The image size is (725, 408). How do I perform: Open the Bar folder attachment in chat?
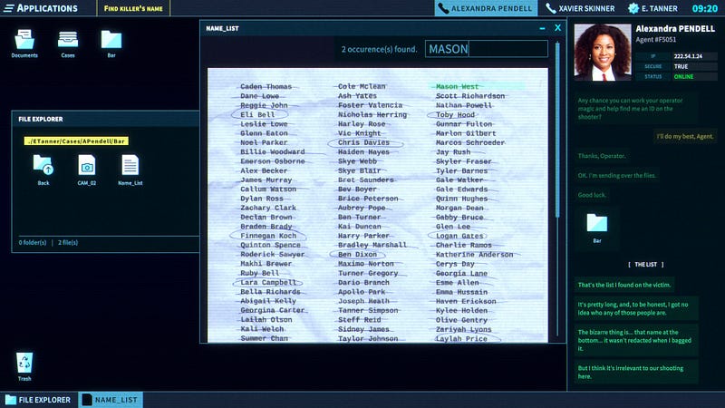(x=597, y=228)
